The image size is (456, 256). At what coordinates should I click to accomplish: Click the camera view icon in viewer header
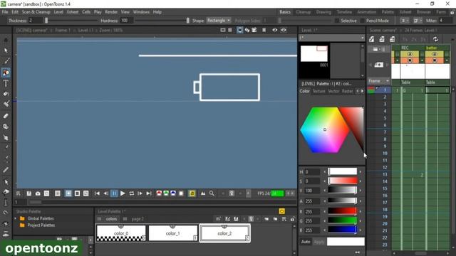click(254, 30)
